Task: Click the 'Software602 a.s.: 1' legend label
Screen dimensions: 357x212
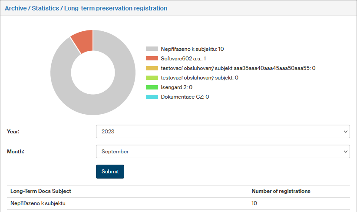Action: coord(183,59)
